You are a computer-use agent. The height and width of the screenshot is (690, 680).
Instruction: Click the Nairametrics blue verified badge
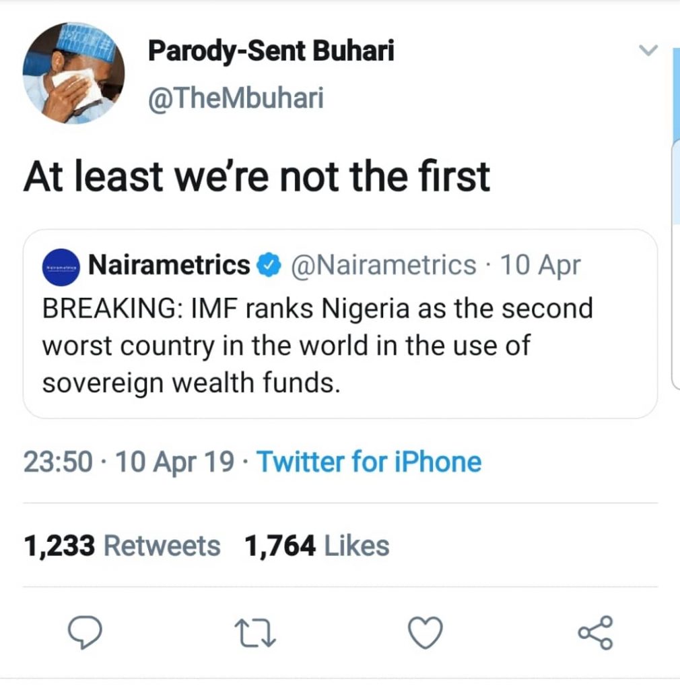point(269,266)
